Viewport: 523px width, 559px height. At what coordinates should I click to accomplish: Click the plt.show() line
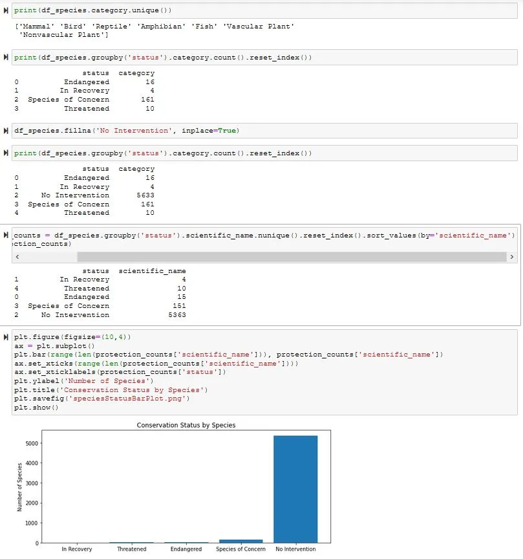coord(36,407)
